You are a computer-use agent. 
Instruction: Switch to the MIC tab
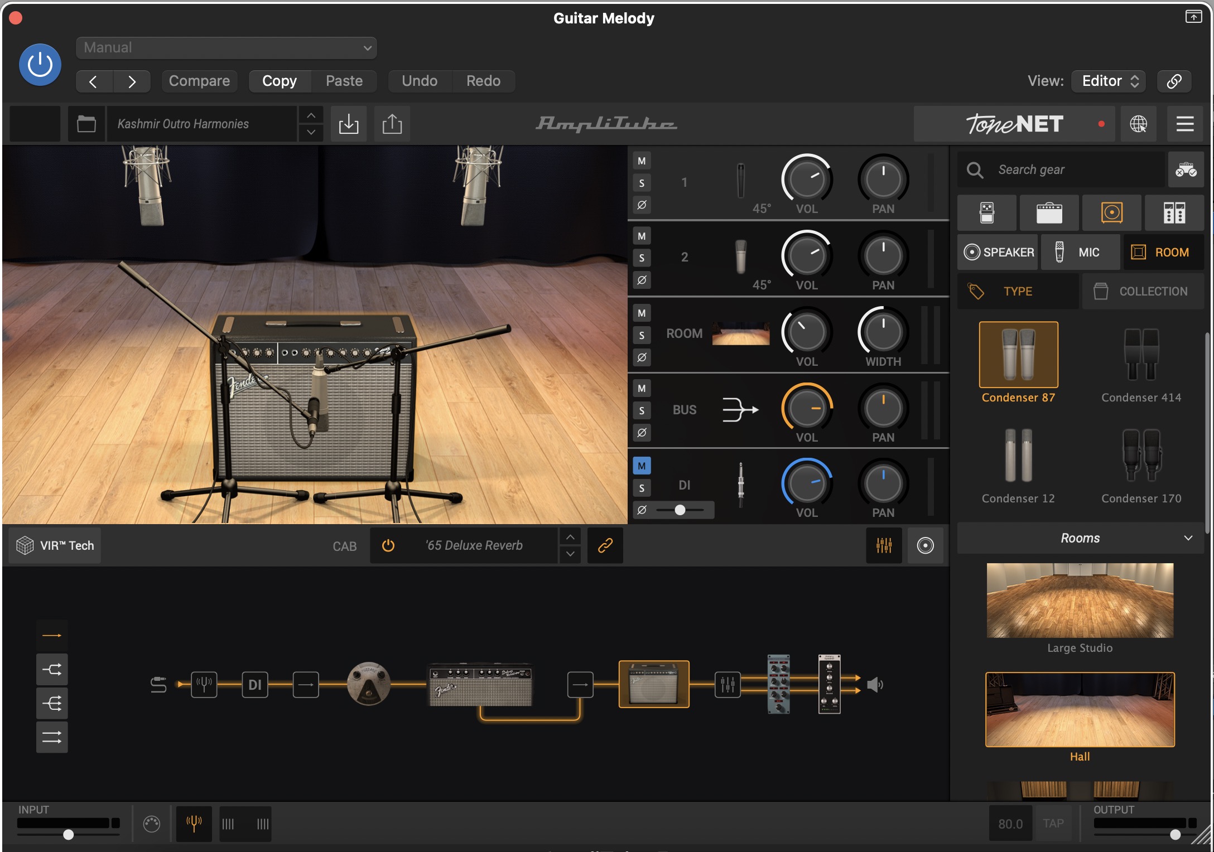(x=1081, y=252)
